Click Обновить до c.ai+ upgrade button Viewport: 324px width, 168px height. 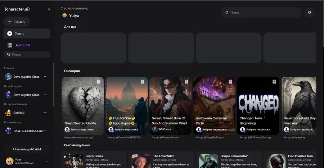27,149
